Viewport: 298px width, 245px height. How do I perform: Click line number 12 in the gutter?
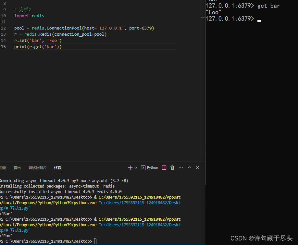coord(4,28)
